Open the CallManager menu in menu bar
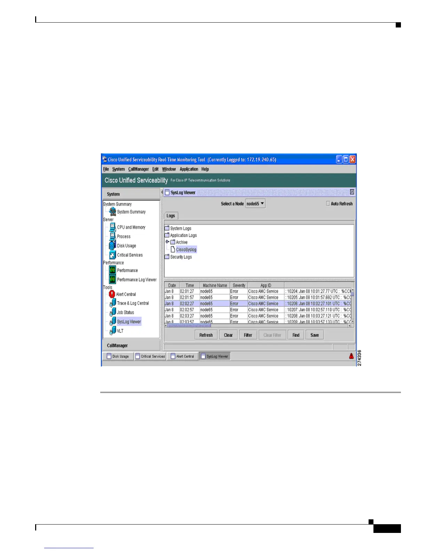426x551 pixels. point(139,169)
